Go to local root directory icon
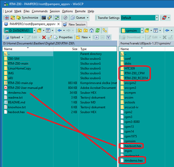 tap(85, 31)
